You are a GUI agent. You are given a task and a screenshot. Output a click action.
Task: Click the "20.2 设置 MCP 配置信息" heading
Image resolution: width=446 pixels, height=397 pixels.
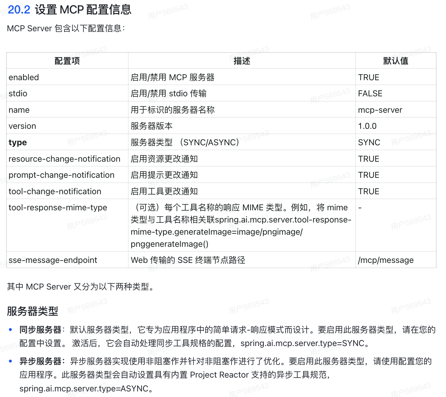click(x=69, y=10)
